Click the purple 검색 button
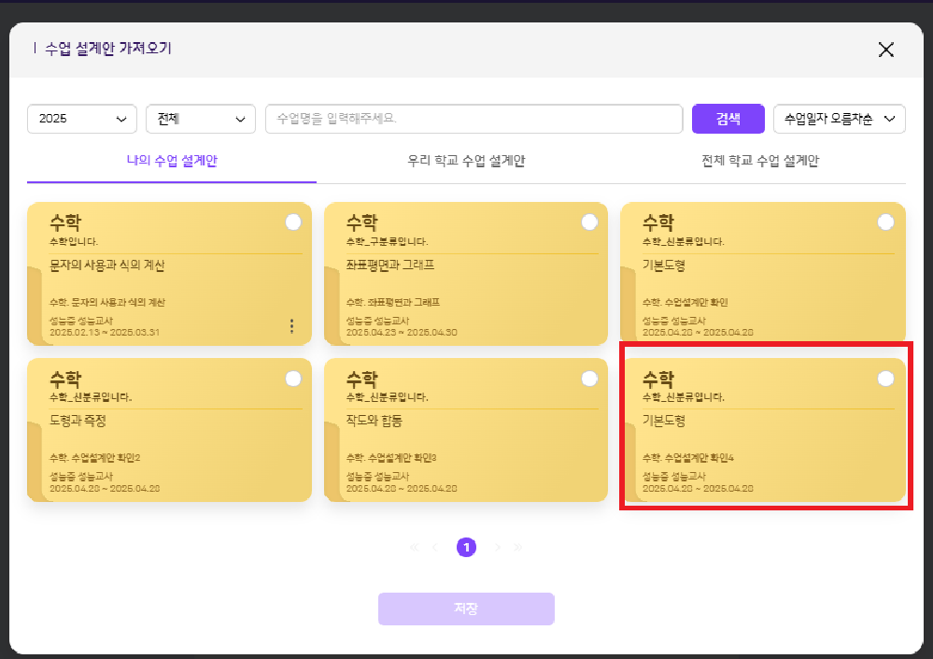The width and height of the screenshot is (933, 659). pyautogui.click(x=728, y=119)
